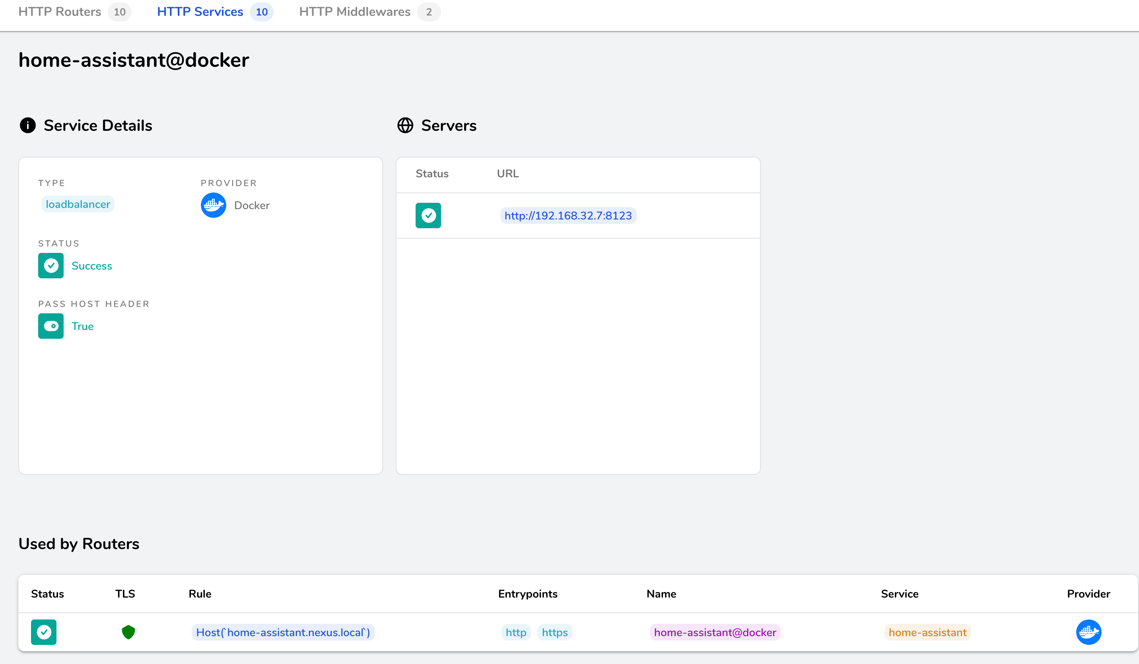
Task: Open the server URL http://192.168.32.7:8123
Action: [568, 216]
